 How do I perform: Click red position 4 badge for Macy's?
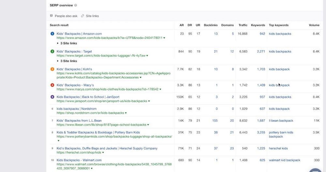coord(52,85)
